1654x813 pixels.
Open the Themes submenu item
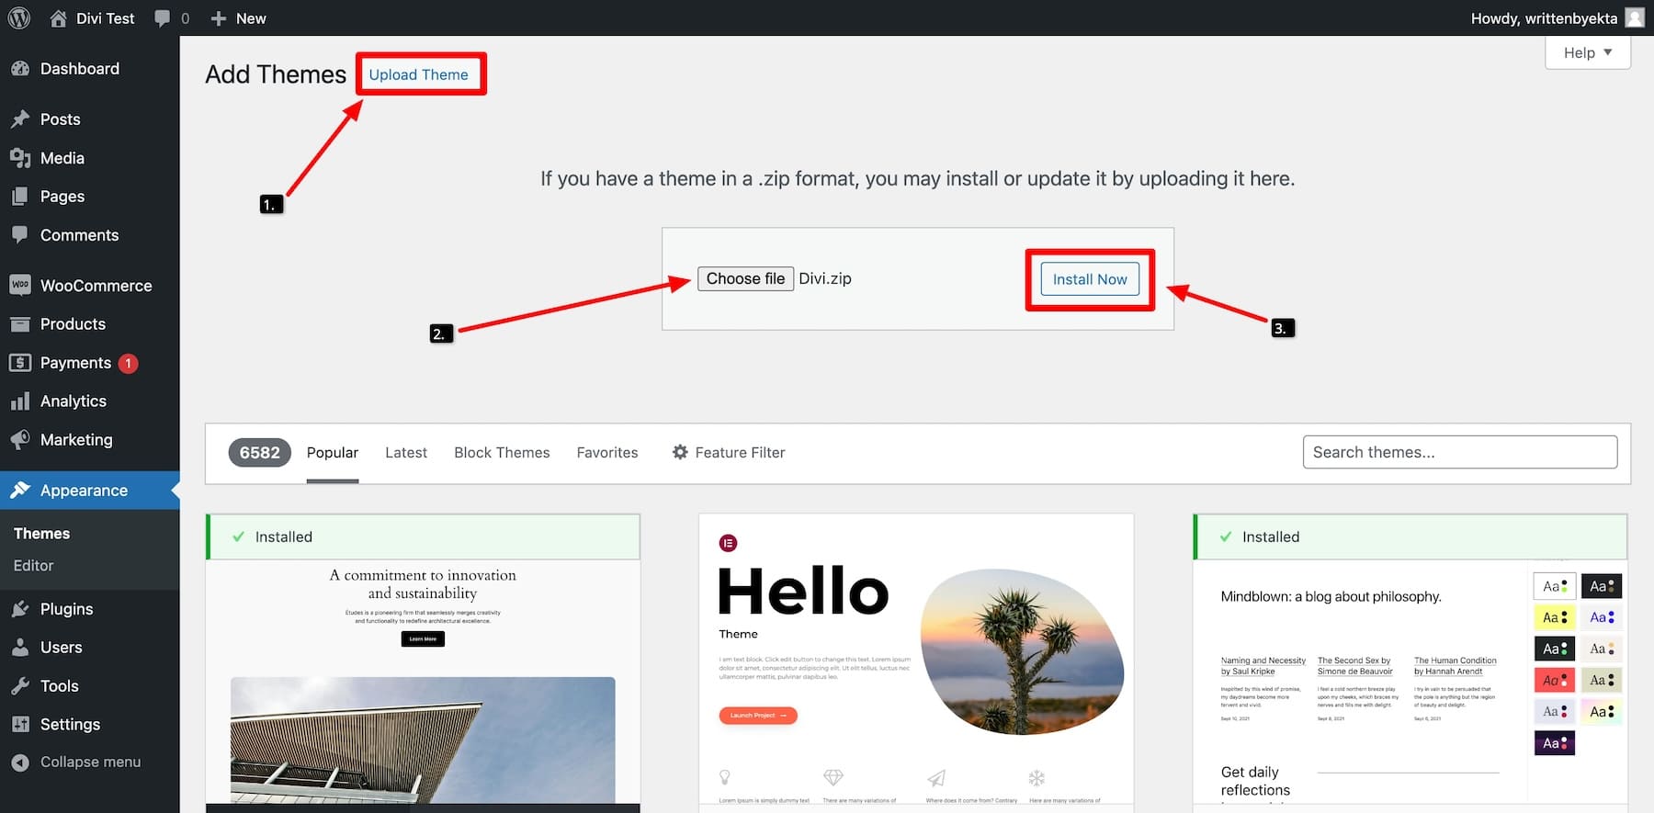(41, 534)
